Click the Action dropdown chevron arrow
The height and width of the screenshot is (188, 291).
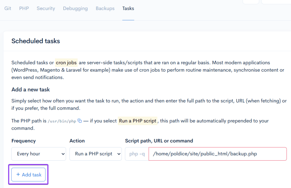click(118, 154)
